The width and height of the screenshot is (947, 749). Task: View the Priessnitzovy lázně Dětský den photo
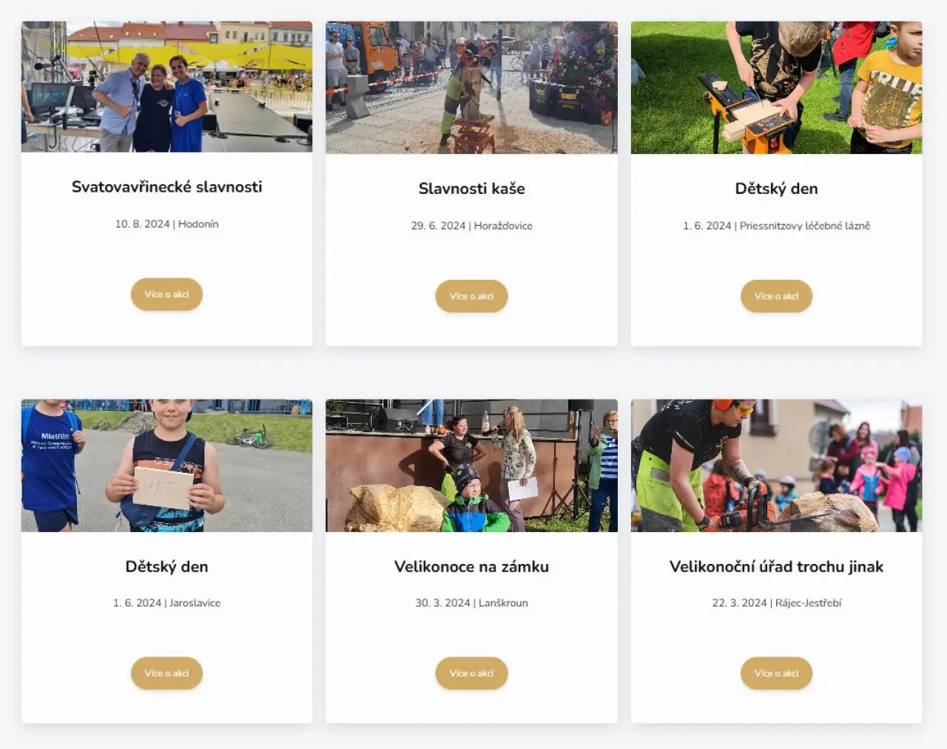[776, 87]
